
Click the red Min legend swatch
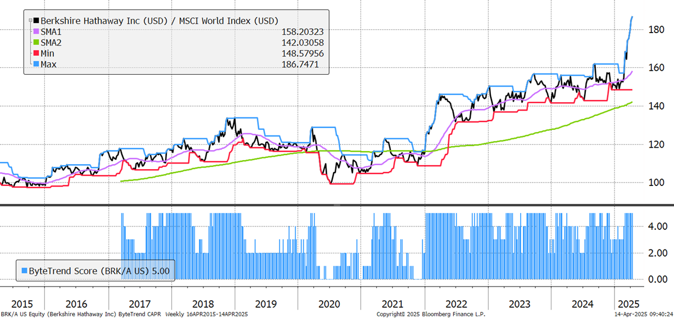point(37,53)
